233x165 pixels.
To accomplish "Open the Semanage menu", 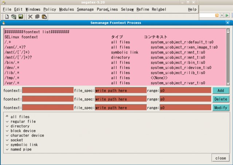I will click(x=85, y=9).
